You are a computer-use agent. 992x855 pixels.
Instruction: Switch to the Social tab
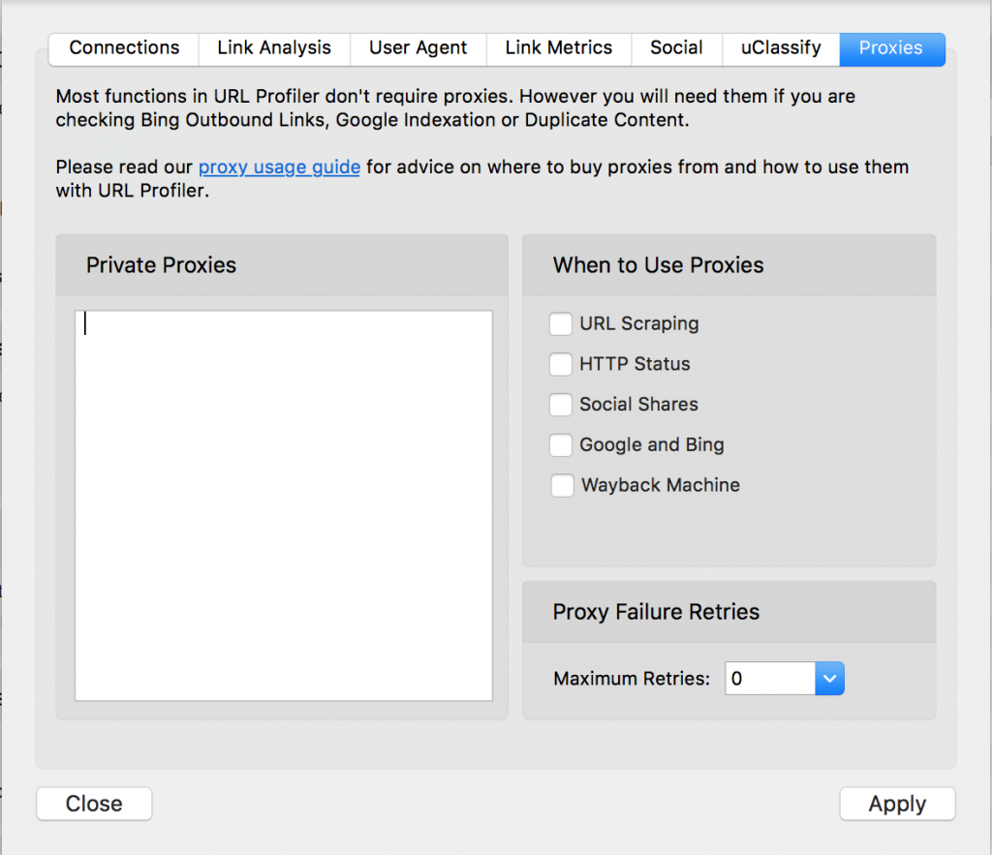(676, 47)
